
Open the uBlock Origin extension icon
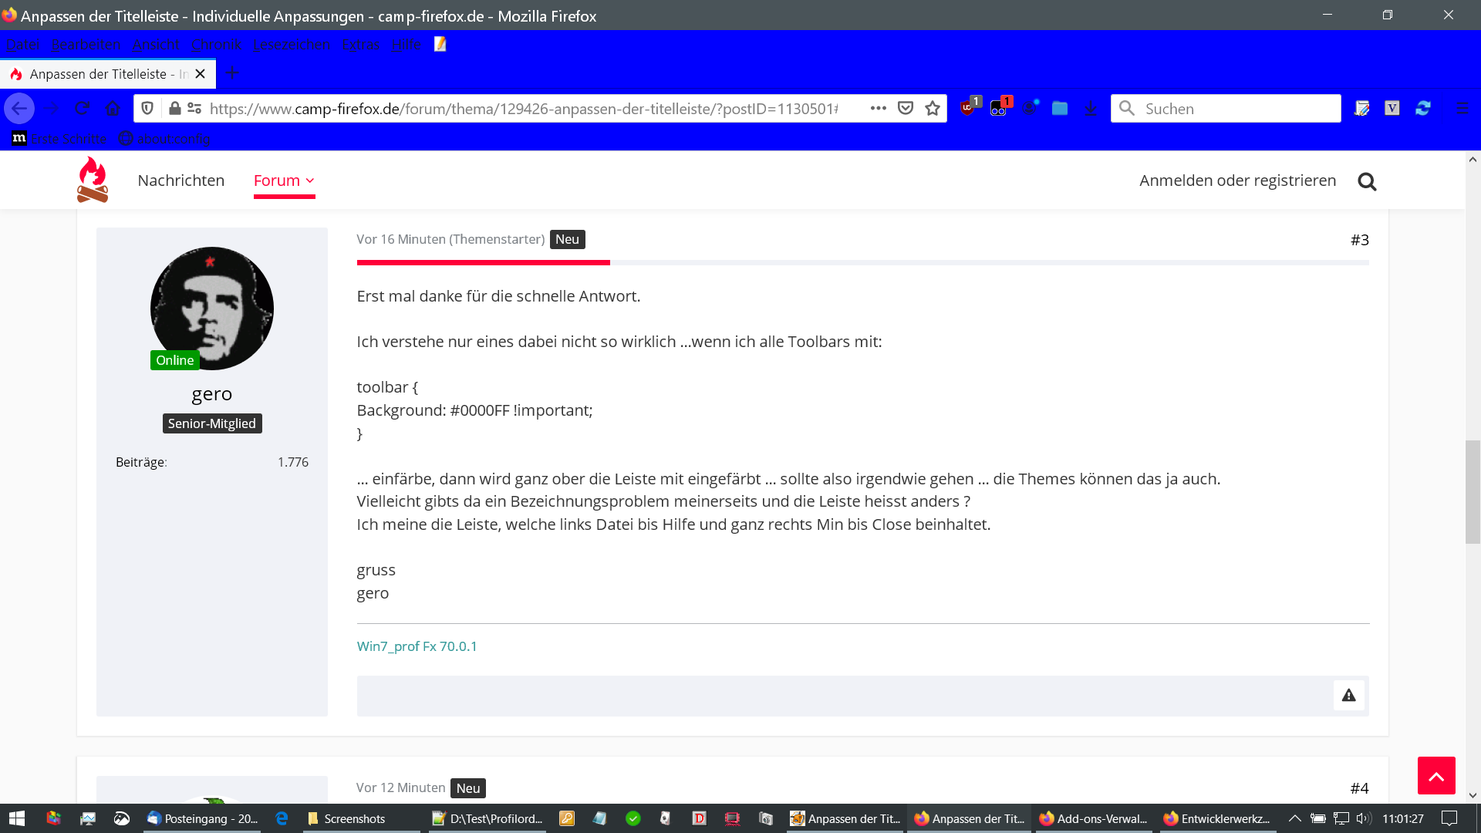(968, 108)
